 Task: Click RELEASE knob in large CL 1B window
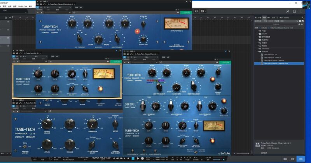pos(70,145)
